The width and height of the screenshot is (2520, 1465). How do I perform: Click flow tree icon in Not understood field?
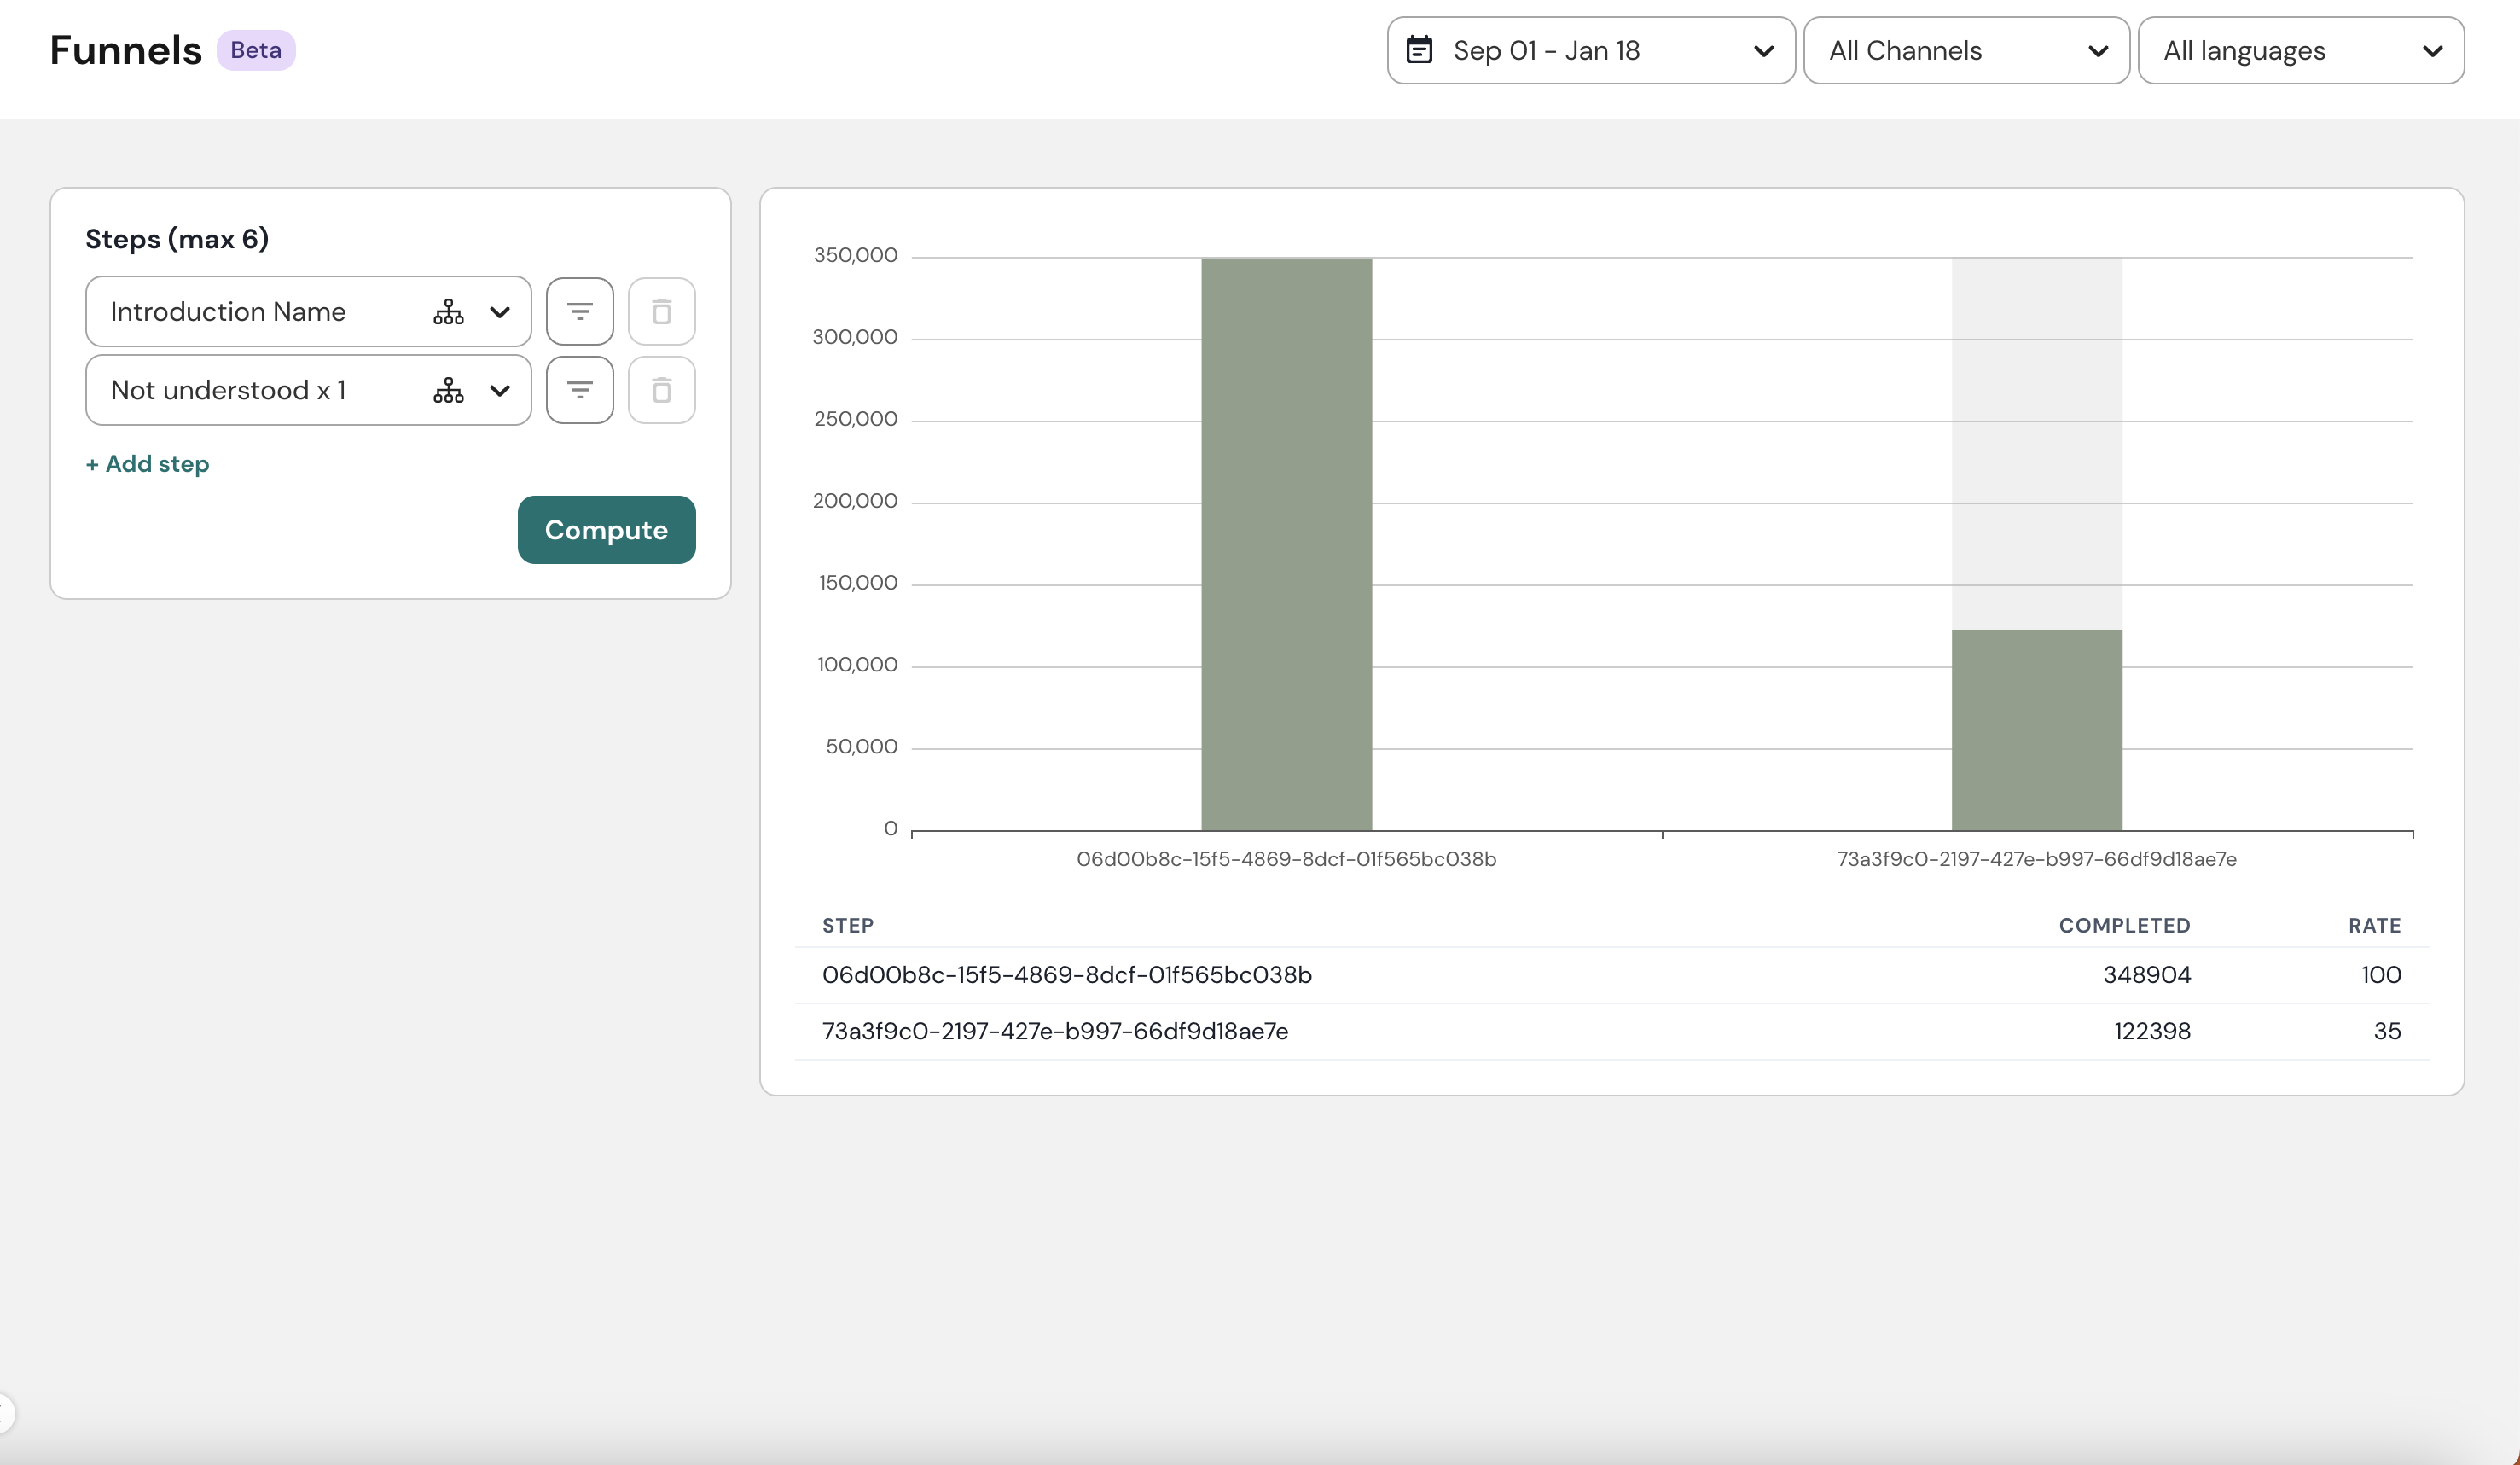pos(448,390)
